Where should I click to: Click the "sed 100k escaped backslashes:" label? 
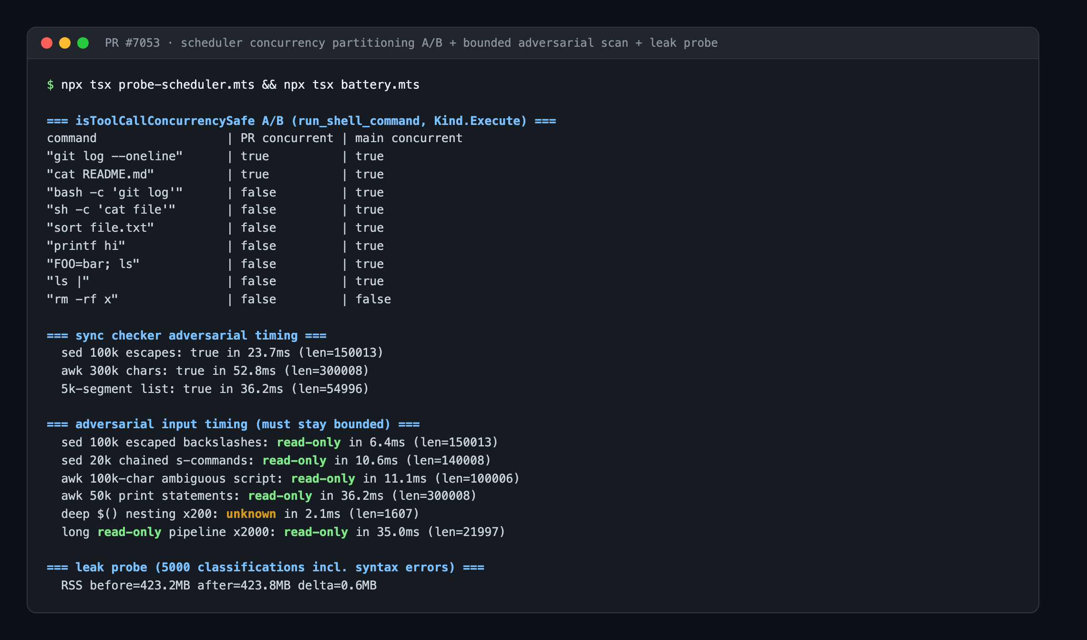click(165, 443)
